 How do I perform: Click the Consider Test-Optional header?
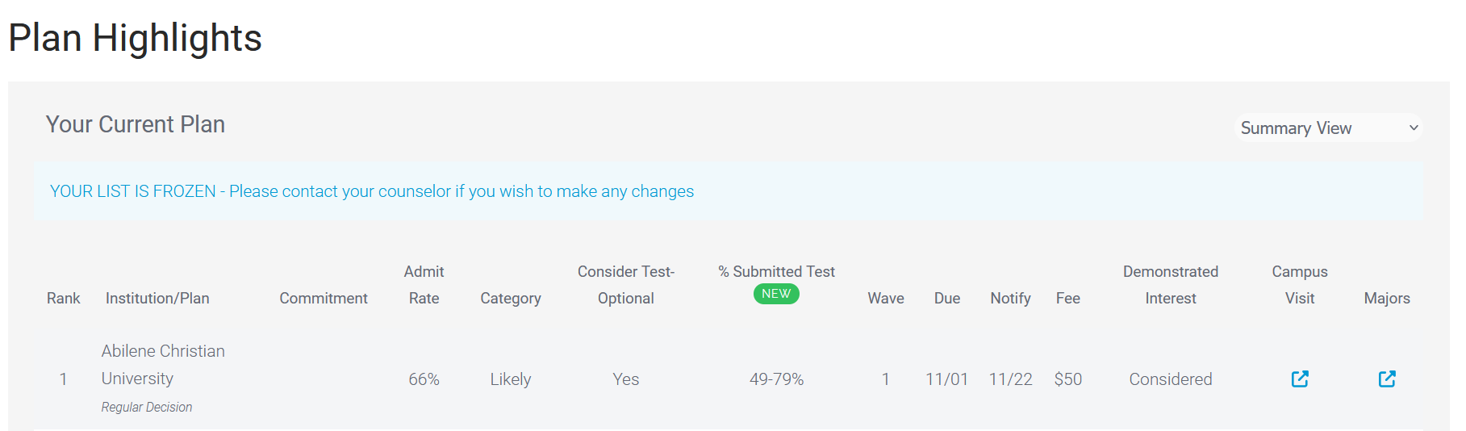tap(626, 285)
